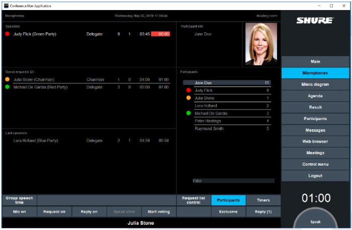Toggle the Reply on button
The width and height of the screenshot is (352, 230).
coord(89,212)
